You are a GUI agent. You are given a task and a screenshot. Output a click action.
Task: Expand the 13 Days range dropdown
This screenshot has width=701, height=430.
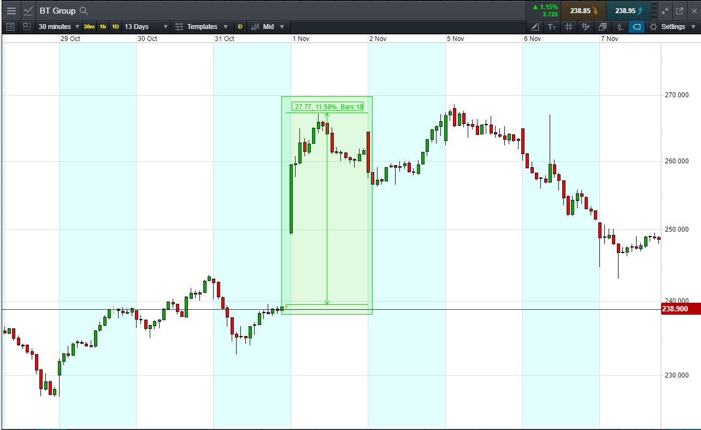145,27
